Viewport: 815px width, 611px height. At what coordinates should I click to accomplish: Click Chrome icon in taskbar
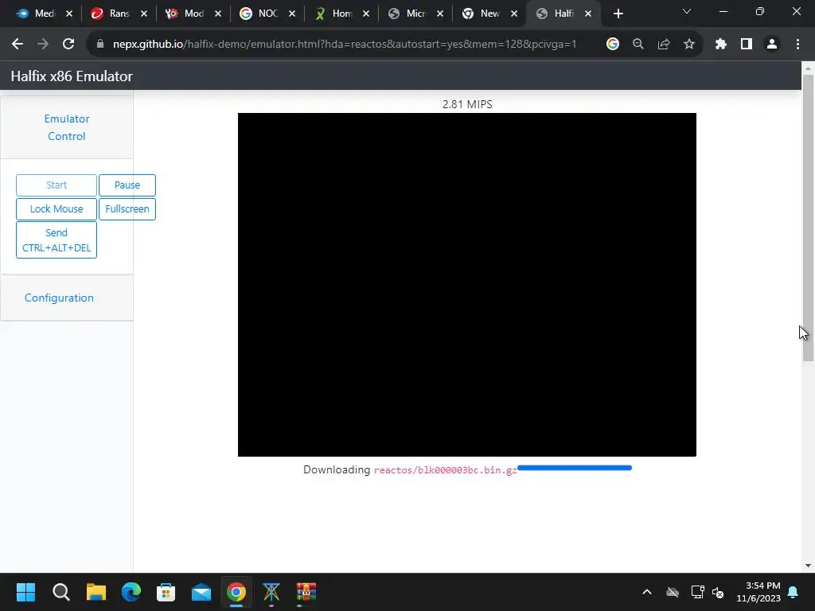[236, 592]
